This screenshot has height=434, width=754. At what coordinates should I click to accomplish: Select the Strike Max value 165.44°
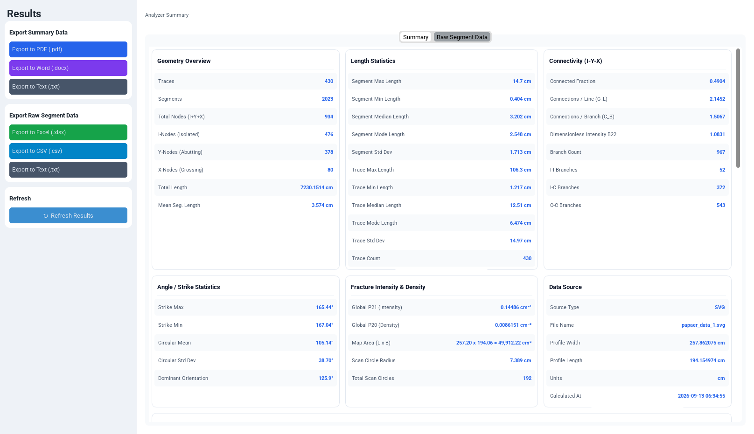click(x=325, y=307)
